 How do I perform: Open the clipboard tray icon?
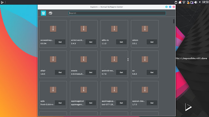click(x=176, y=2)
